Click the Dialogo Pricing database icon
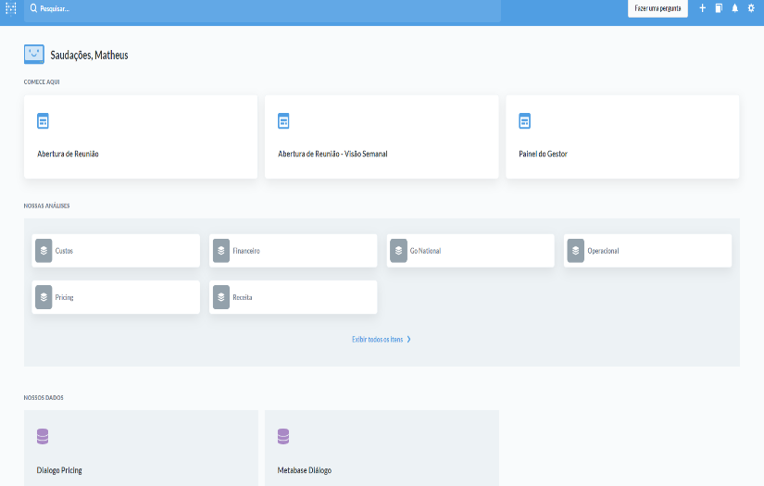Image resolution: width=764 pixels, height=486 pixels. (43, 436)
